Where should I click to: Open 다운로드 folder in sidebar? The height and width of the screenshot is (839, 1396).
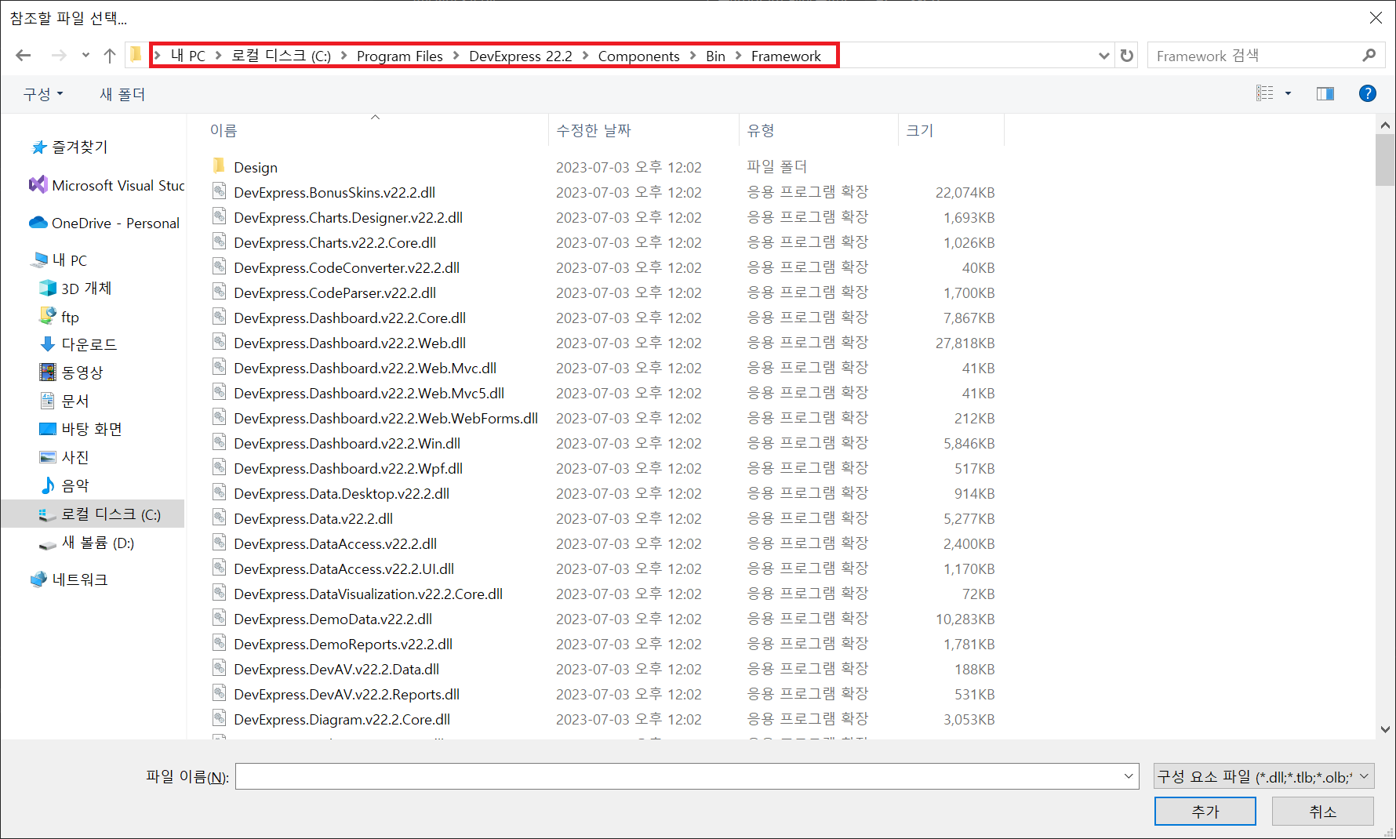point(78,344)
